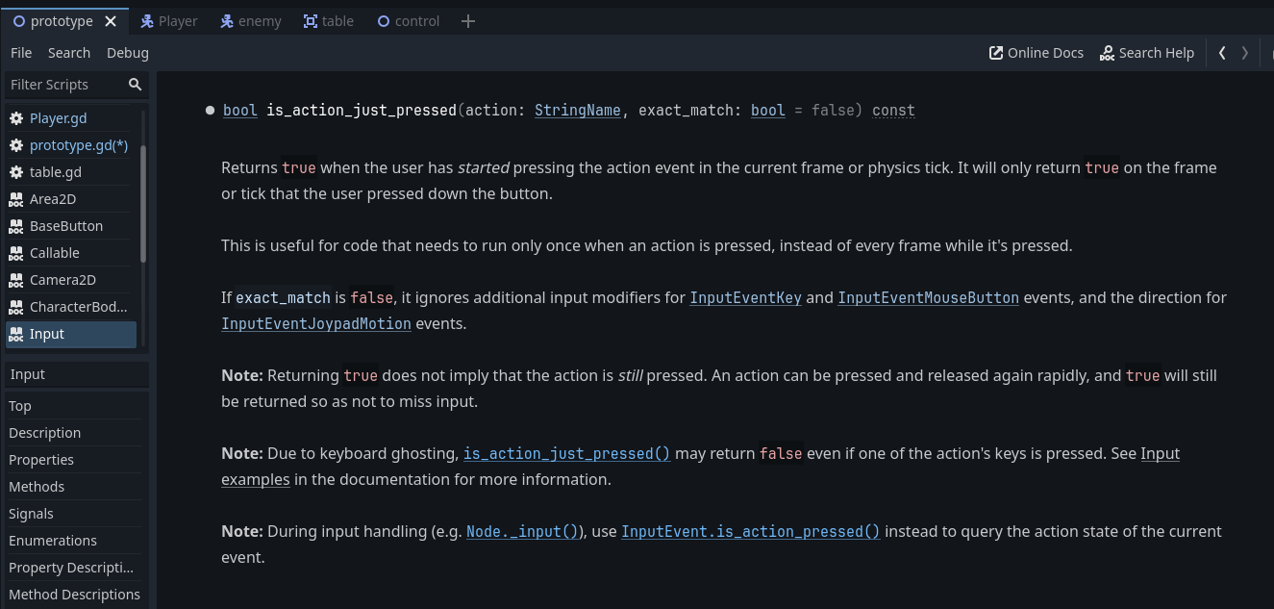
Task: Click doc icon beside Camera2D
Action: (16, 280)
